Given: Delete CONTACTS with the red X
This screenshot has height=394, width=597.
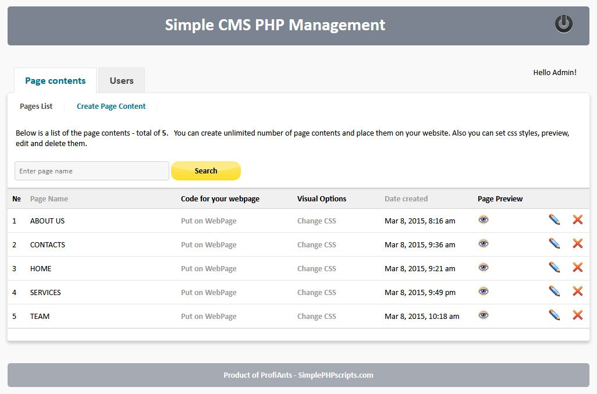Looking at the screenshot, I should point(578,244).
